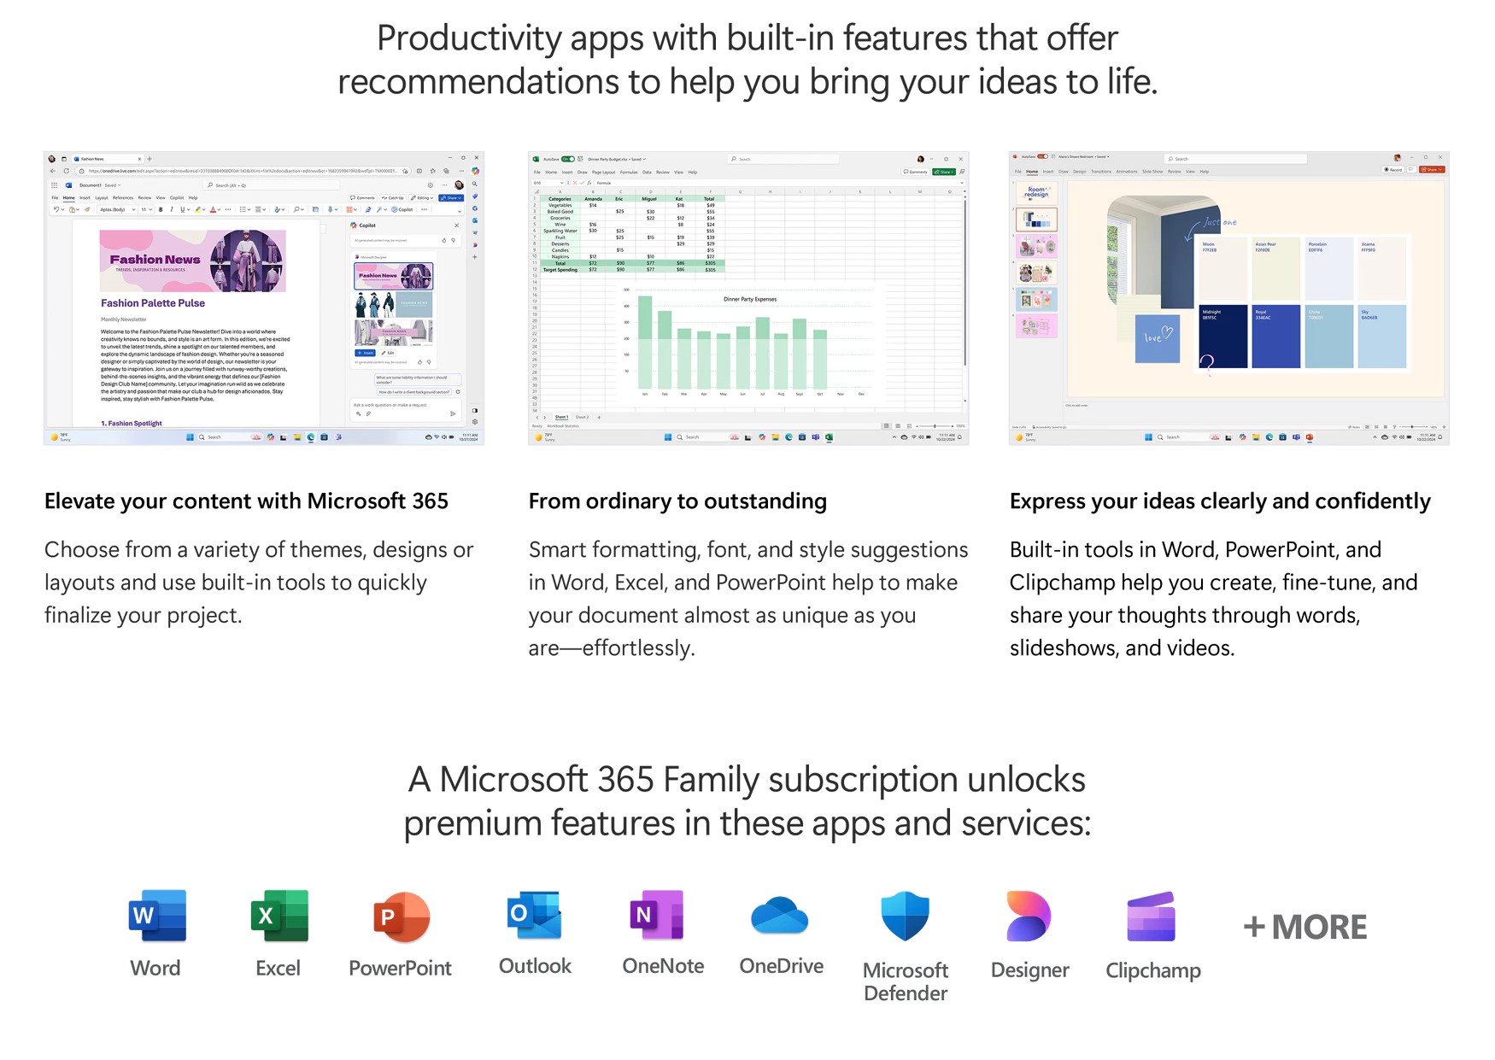Click Comments button in Word window
The width and height of the screenshot is (1495, 1060).
click(362, 197)
